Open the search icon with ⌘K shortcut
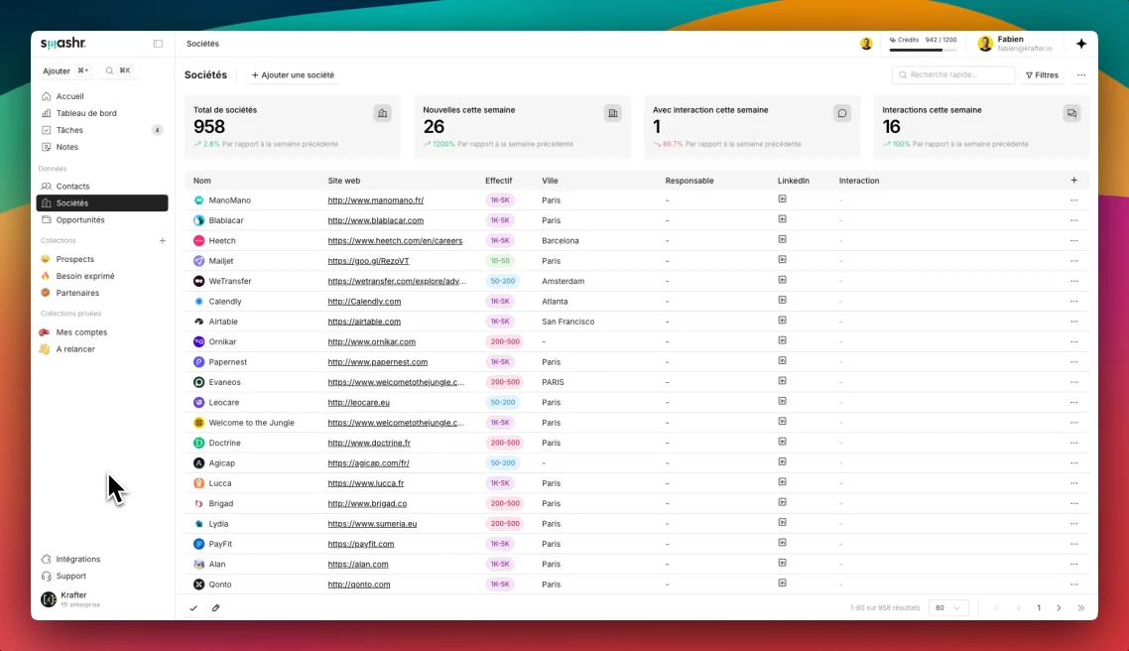 [118, 70]
